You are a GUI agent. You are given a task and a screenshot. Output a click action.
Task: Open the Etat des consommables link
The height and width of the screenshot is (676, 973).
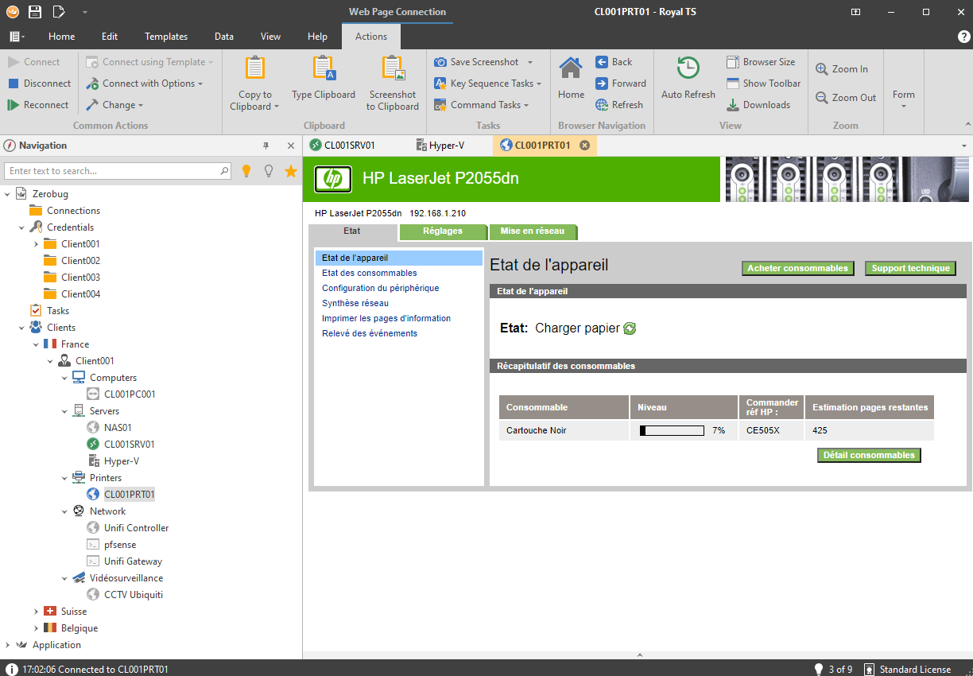pos(369,273)
